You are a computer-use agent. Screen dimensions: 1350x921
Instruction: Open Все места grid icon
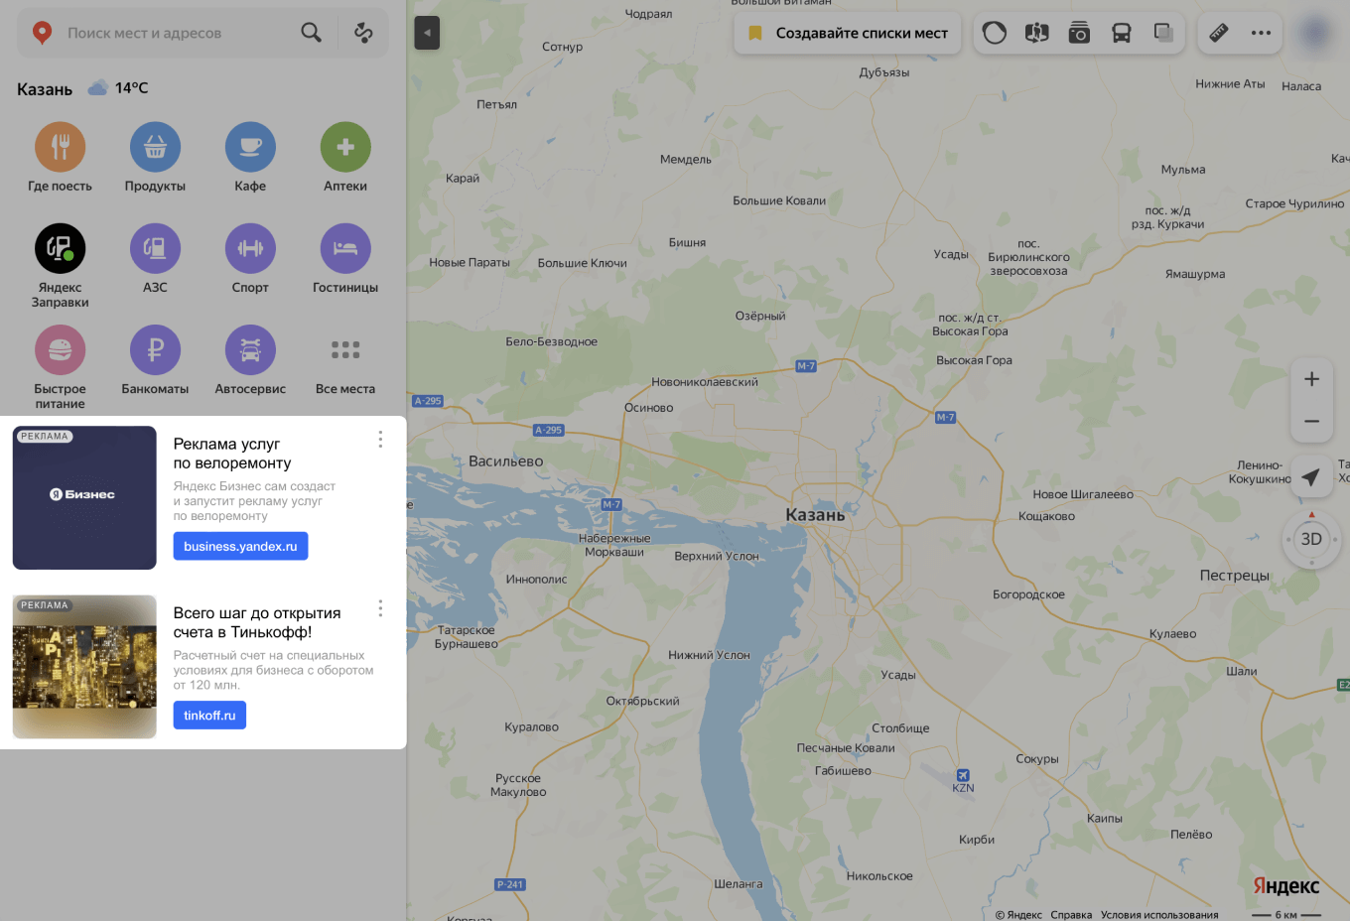click(345, 350)
